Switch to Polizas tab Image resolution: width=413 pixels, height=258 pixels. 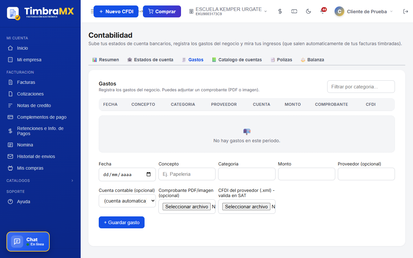[281, 60]
